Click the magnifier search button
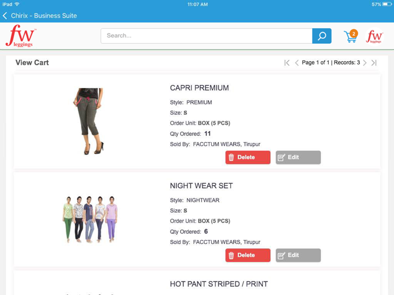This screenshot has width=394, height=295. (x=321, y=36)
